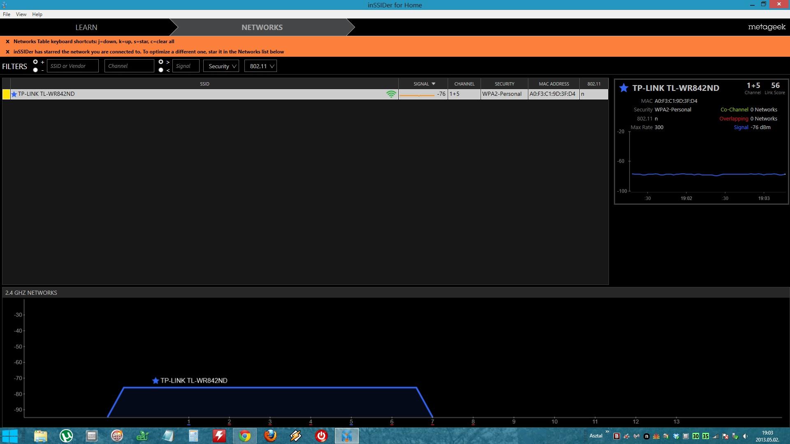Dismiss the keyboard shortcuts notification
This screenshot has width=790, height=444.
click(7, 42)
